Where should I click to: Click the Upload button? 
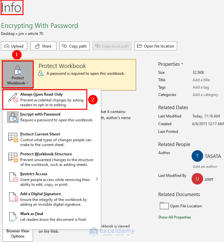click(x=14, y=46)
